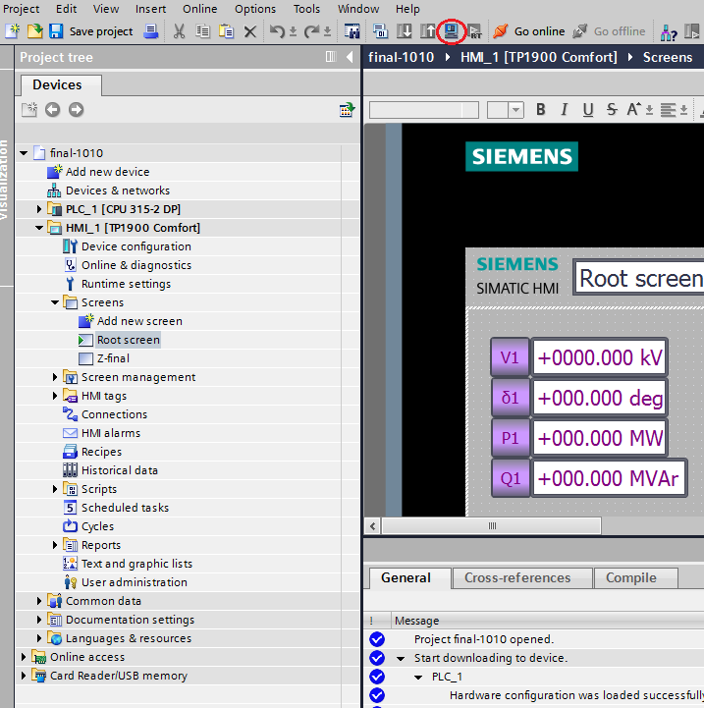Image resolution: width=704 pixels, height=708 pixels.
Task: Click the Start runtime RT icon
Action: (x=474, y=31)
